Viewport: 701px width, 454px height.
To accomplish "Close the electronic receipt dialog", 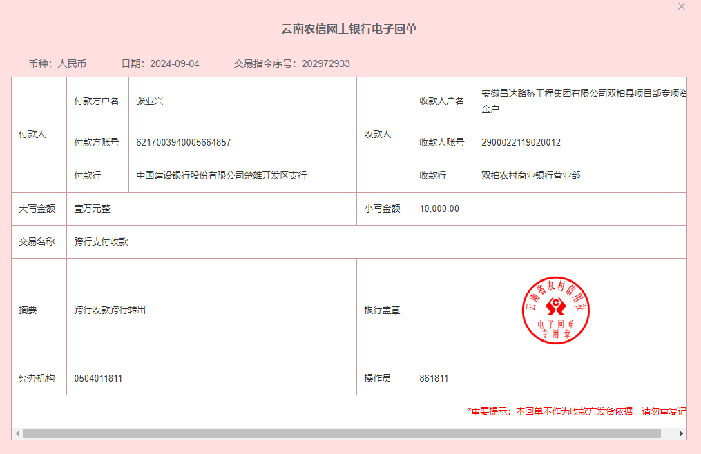I will pos(682,7).
